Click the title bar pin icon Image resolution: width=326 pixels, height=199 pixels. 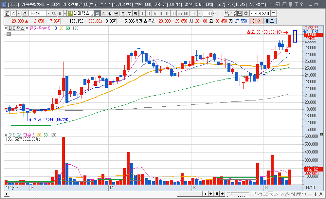pos(290,4)
